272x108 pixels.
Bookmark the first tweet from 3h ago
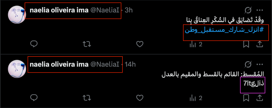click(x=246, y=44)
